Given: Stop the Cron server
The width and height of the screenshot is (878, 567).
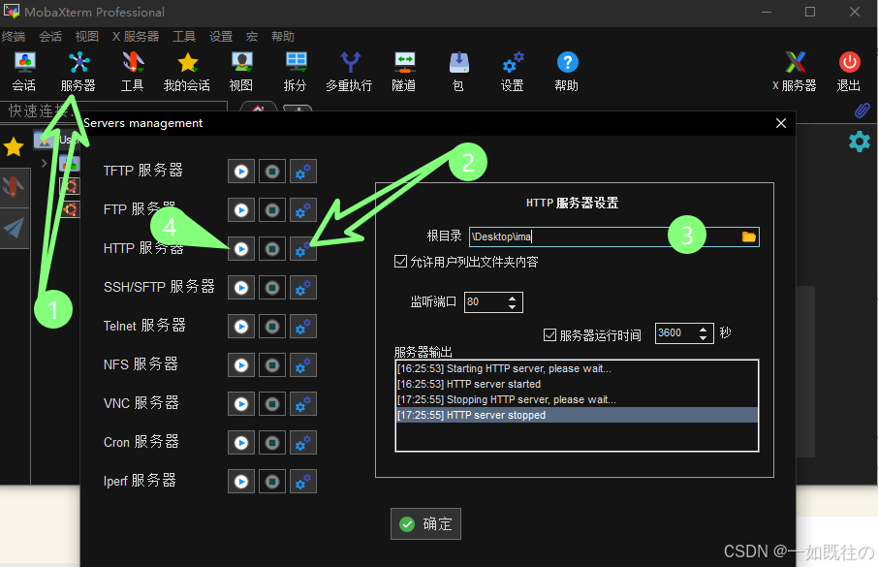Looking at the screenshot, I should (272, 443).
